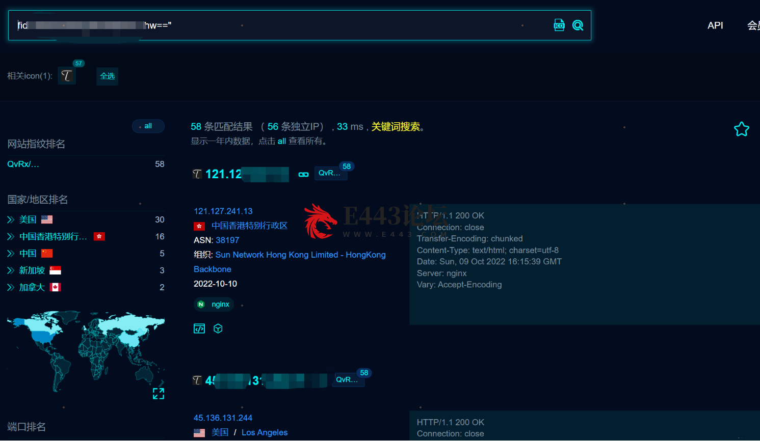Click the chain link icon beside the first IP
Viewport: 760px width, 441px height.
coord(303,174)
